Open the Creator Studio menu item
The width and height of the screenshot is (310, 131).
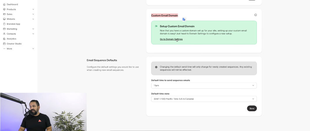point(14,44)
